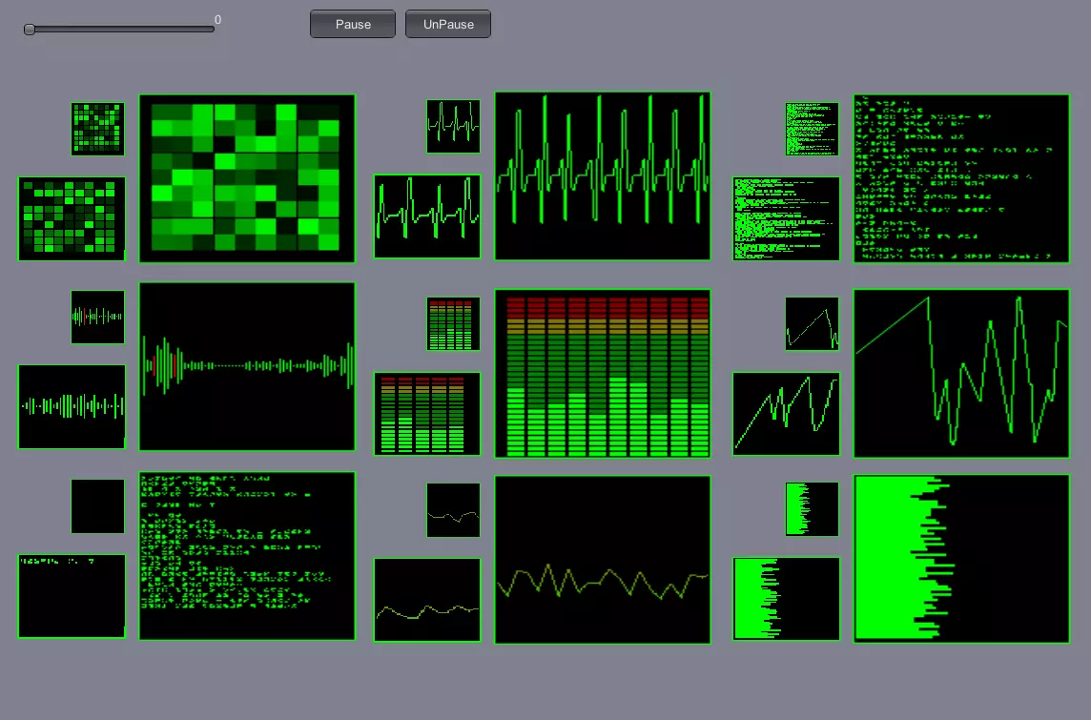1091x720 pixels.
Task: Click the large sawtooth line graph panel
Action: pos(961,374)
